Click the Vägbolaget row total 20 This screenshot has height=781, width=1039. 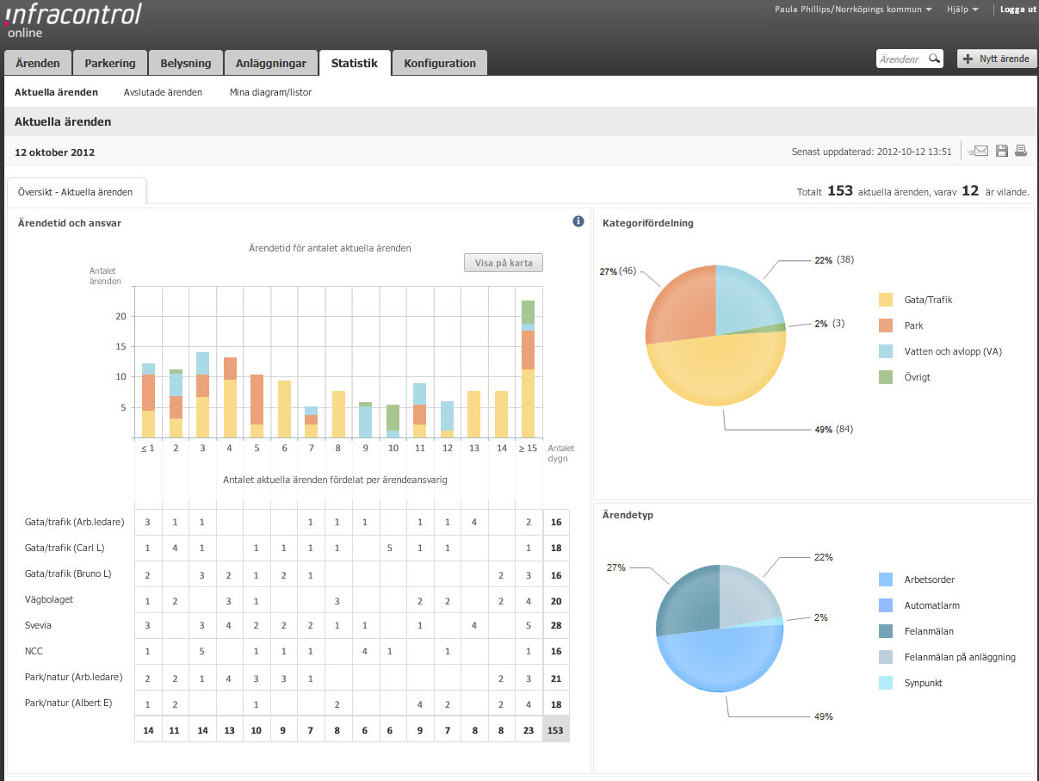pos(556,600)
